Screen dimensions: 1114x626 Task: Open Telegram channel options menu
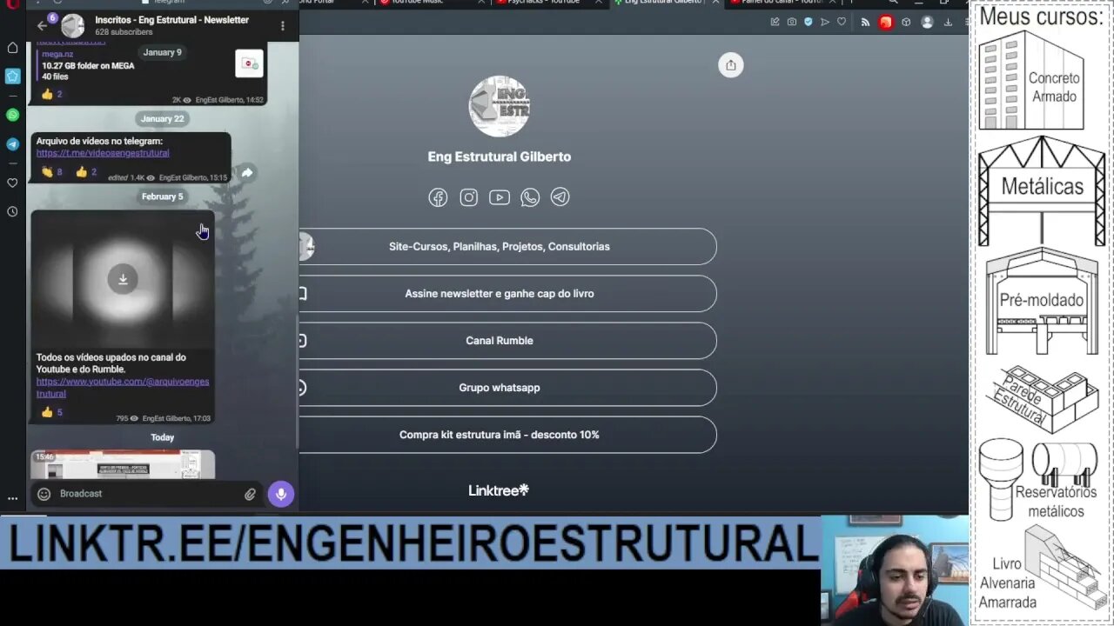click(x=282, y=26)
